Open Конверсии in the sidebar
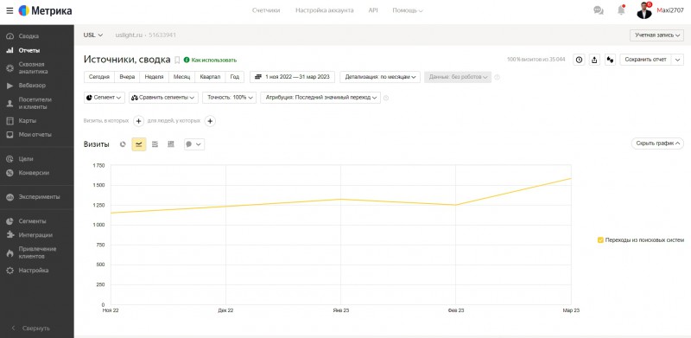The width and height of the screenshot is (691, 338). [x=34, y=173]
